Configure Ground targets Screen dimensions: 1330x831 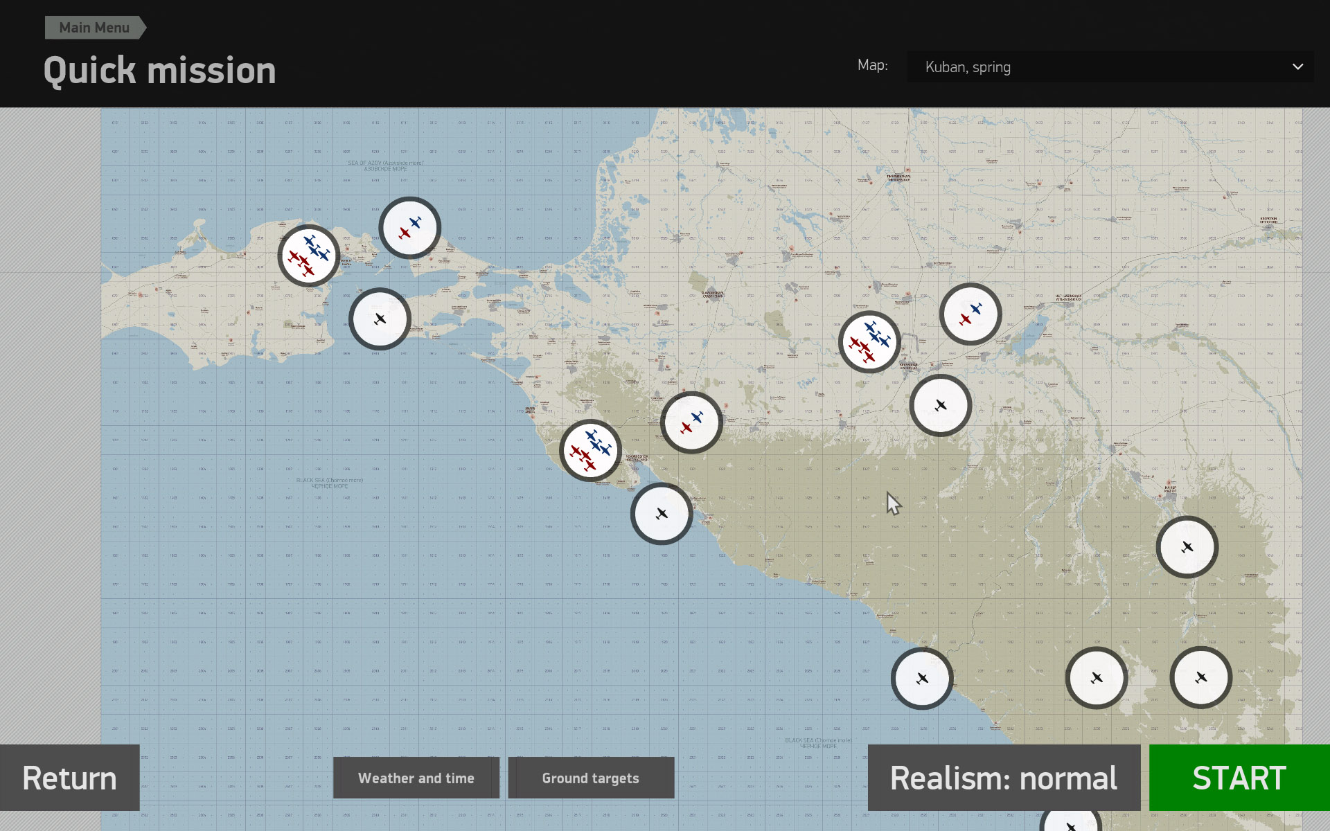[x=591, y=778]
